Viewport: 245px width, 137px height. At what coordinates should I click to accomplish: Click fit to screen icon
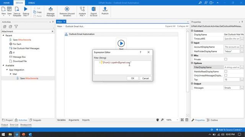(x=182, y=120)
